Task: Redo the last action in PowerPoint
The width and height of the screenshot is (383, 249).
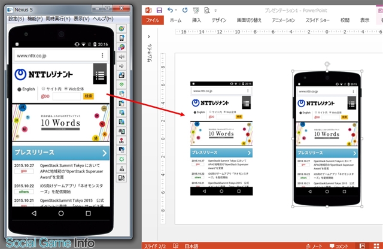Action: (x=185, y=10)
